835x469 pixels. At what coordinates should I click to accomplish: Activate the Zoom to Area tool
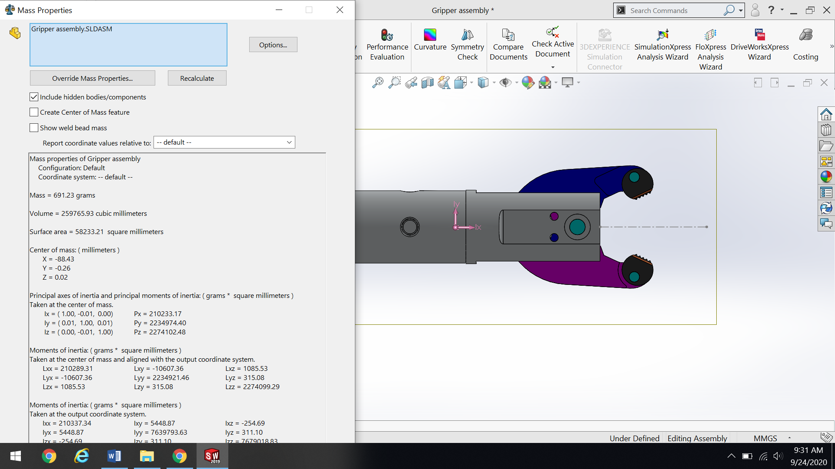[394, 83]
